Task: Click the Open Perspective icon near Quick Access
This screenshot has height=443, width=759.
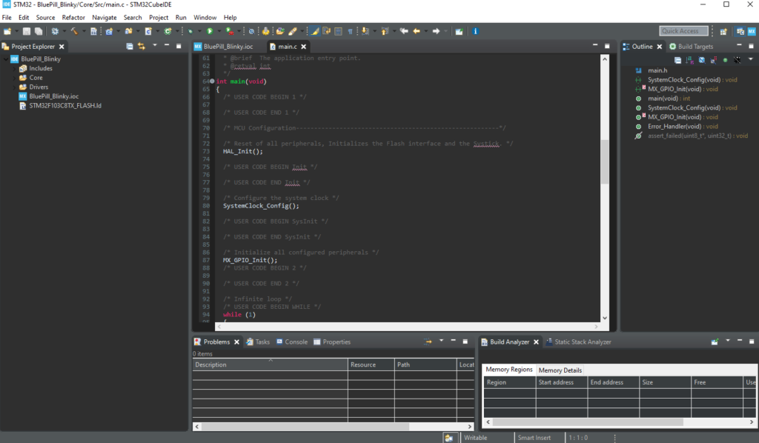Action: tap(723, 31)
